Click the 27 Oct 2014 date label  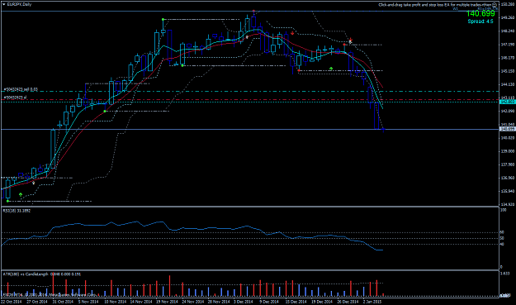(x=37, y=302)
